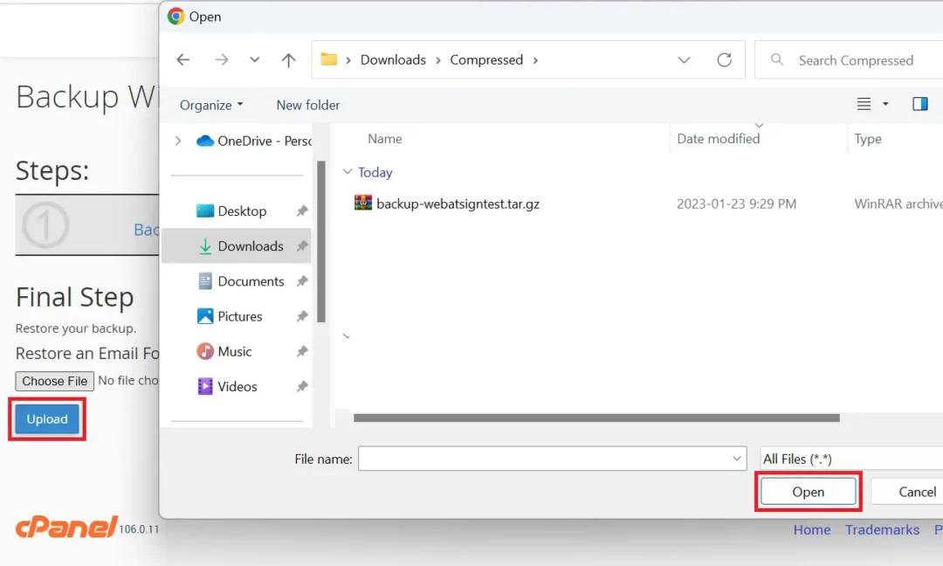Click into the File name field
The height and width of the screenshot is (566, 943).
point(543,459)
